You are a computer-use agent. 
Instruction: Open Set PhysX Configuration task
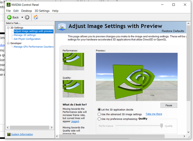27,39
